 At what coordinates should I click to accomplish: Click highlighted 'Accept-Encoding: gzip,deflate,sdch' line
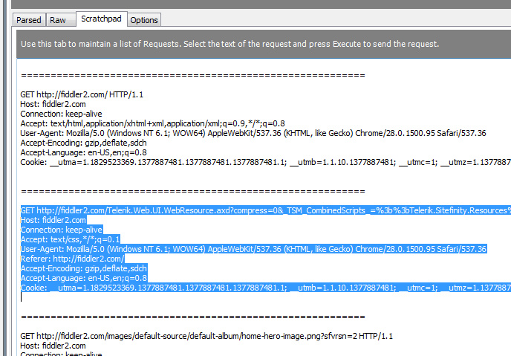84,268
